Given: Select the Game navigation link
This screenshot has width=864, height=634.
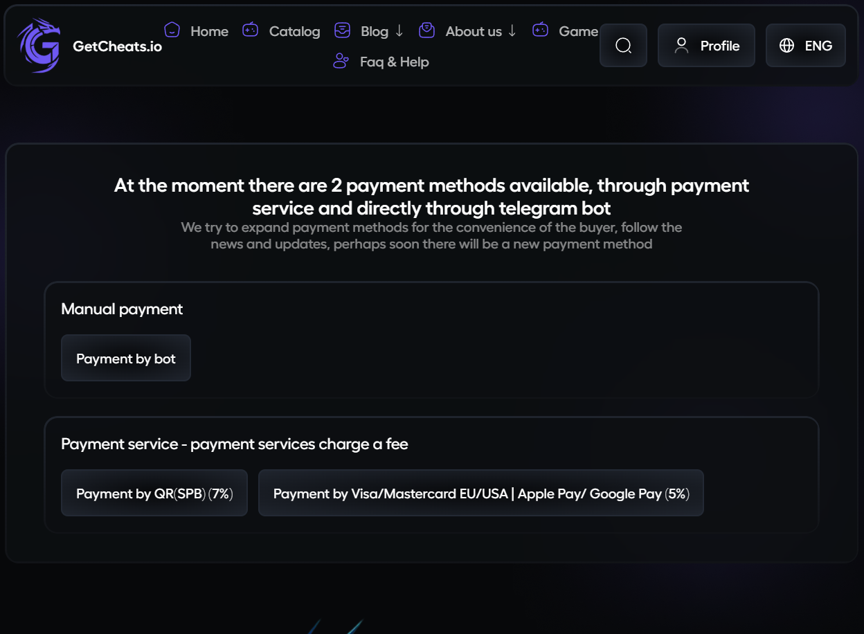Looking at the screenshot, I should pos(578,31).
